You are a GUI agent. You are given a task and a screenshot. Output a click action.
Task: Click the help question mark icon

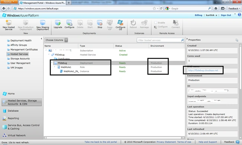239,15
